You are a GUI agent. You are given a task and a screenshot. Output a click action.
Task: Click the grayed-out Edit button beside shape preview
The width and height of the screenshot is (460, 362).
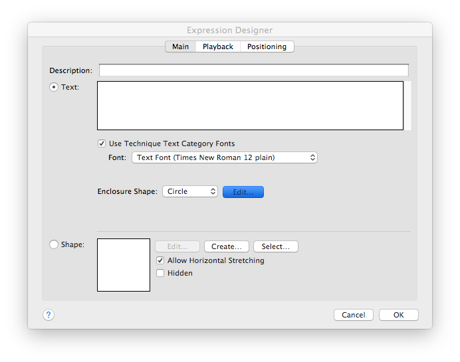tap(177, 246)
